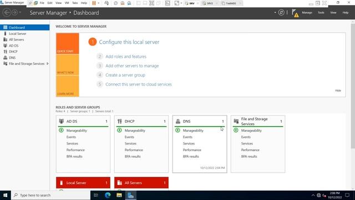Click the green Manageability icon in AD DS tile
This screenshot has height=200, width=355.
(61, 131)
